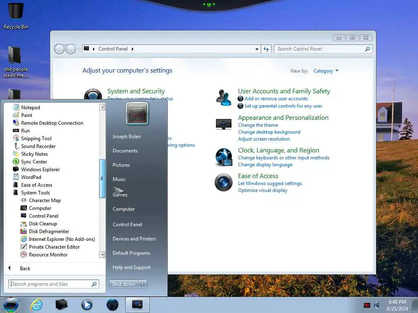The image size is (418, 313).
Task: Click the red system tray icon
Action: coord(367,305)
